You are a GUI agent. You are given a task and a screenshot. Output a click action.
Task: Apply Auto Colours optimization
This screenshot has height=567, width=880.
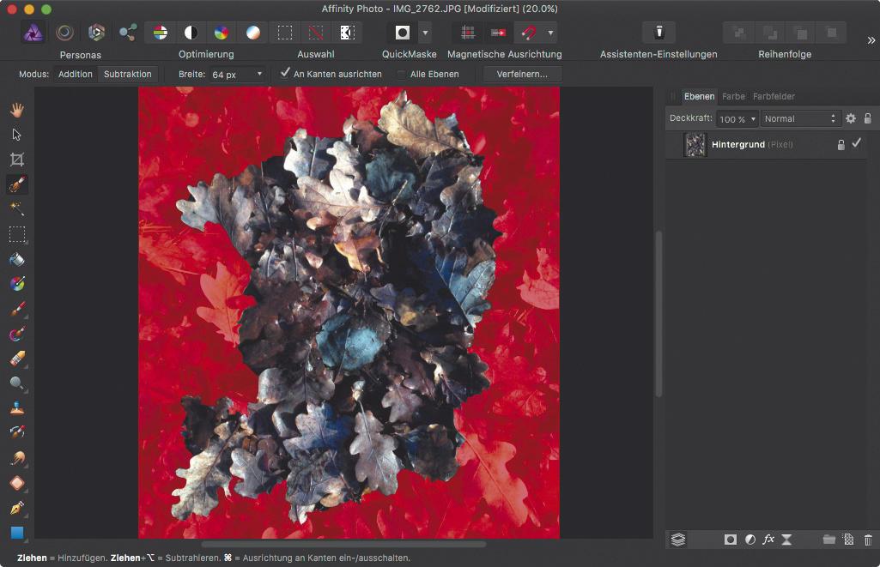[222, 33]
